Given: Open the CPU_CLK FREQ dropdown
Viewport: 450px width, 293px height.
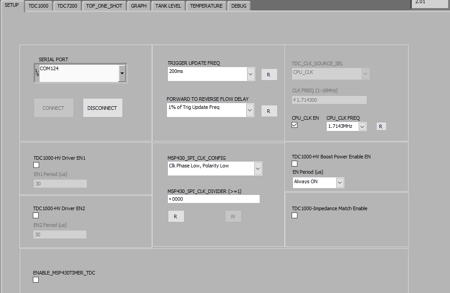Looking at the screenshot, I should pyautogui.click(x=362, y=126).
